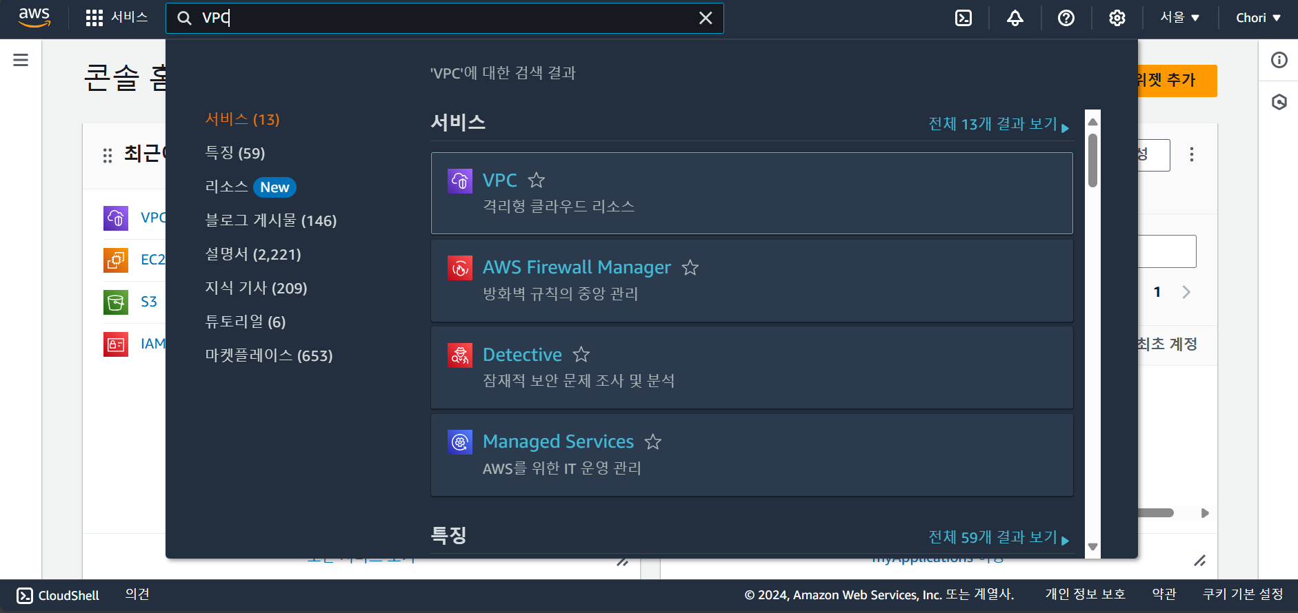1298x613 pixels.
Task: Click the Firewall Manager red icon
Action: [460, 268]
